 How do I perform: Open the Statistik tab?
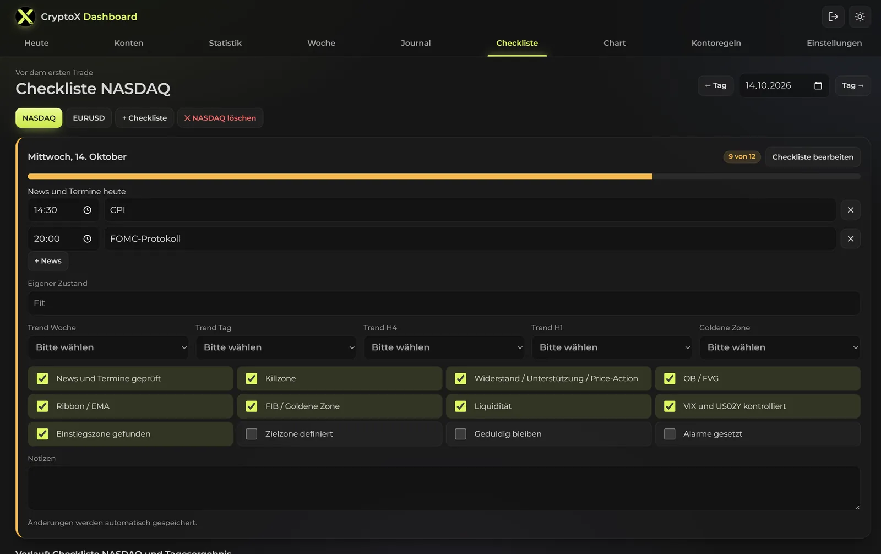point(225,43)
